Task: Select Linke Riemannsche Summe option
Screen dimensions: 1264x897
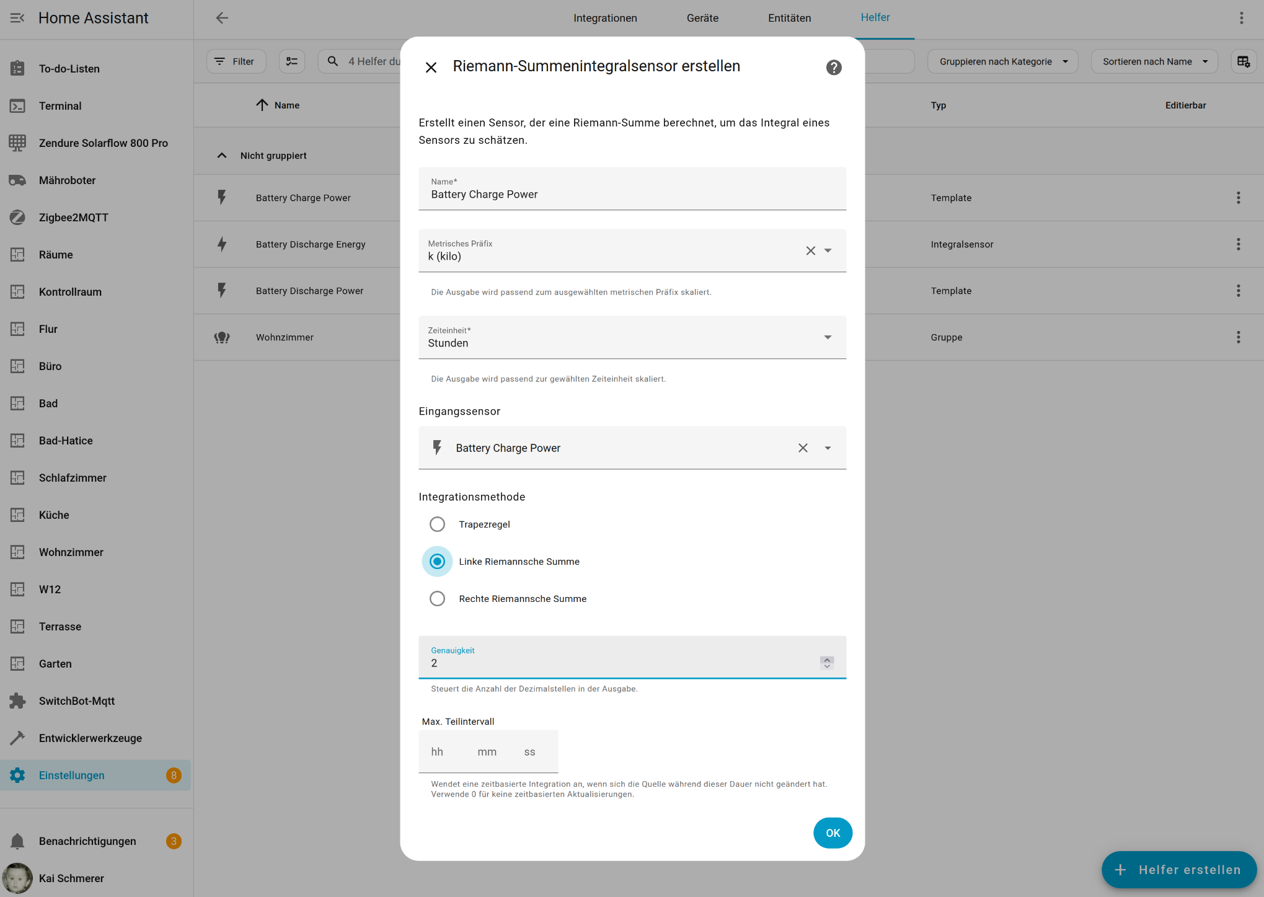Action: (x=437, y=562)
